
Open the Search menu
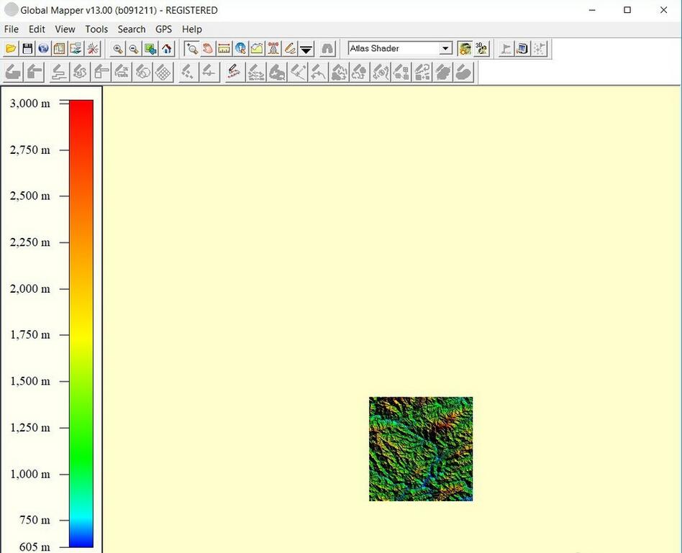tap(131, 29)
